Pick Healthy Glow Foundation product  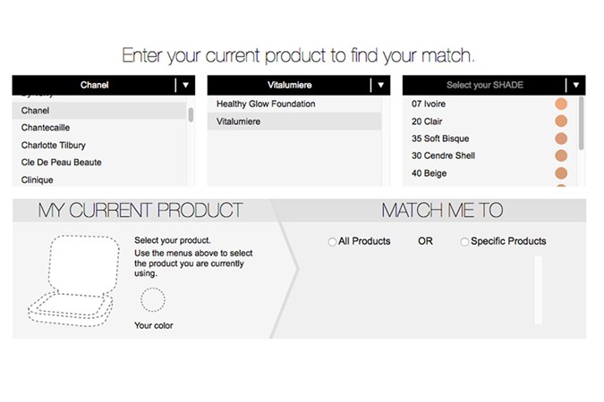click(266, 104)
